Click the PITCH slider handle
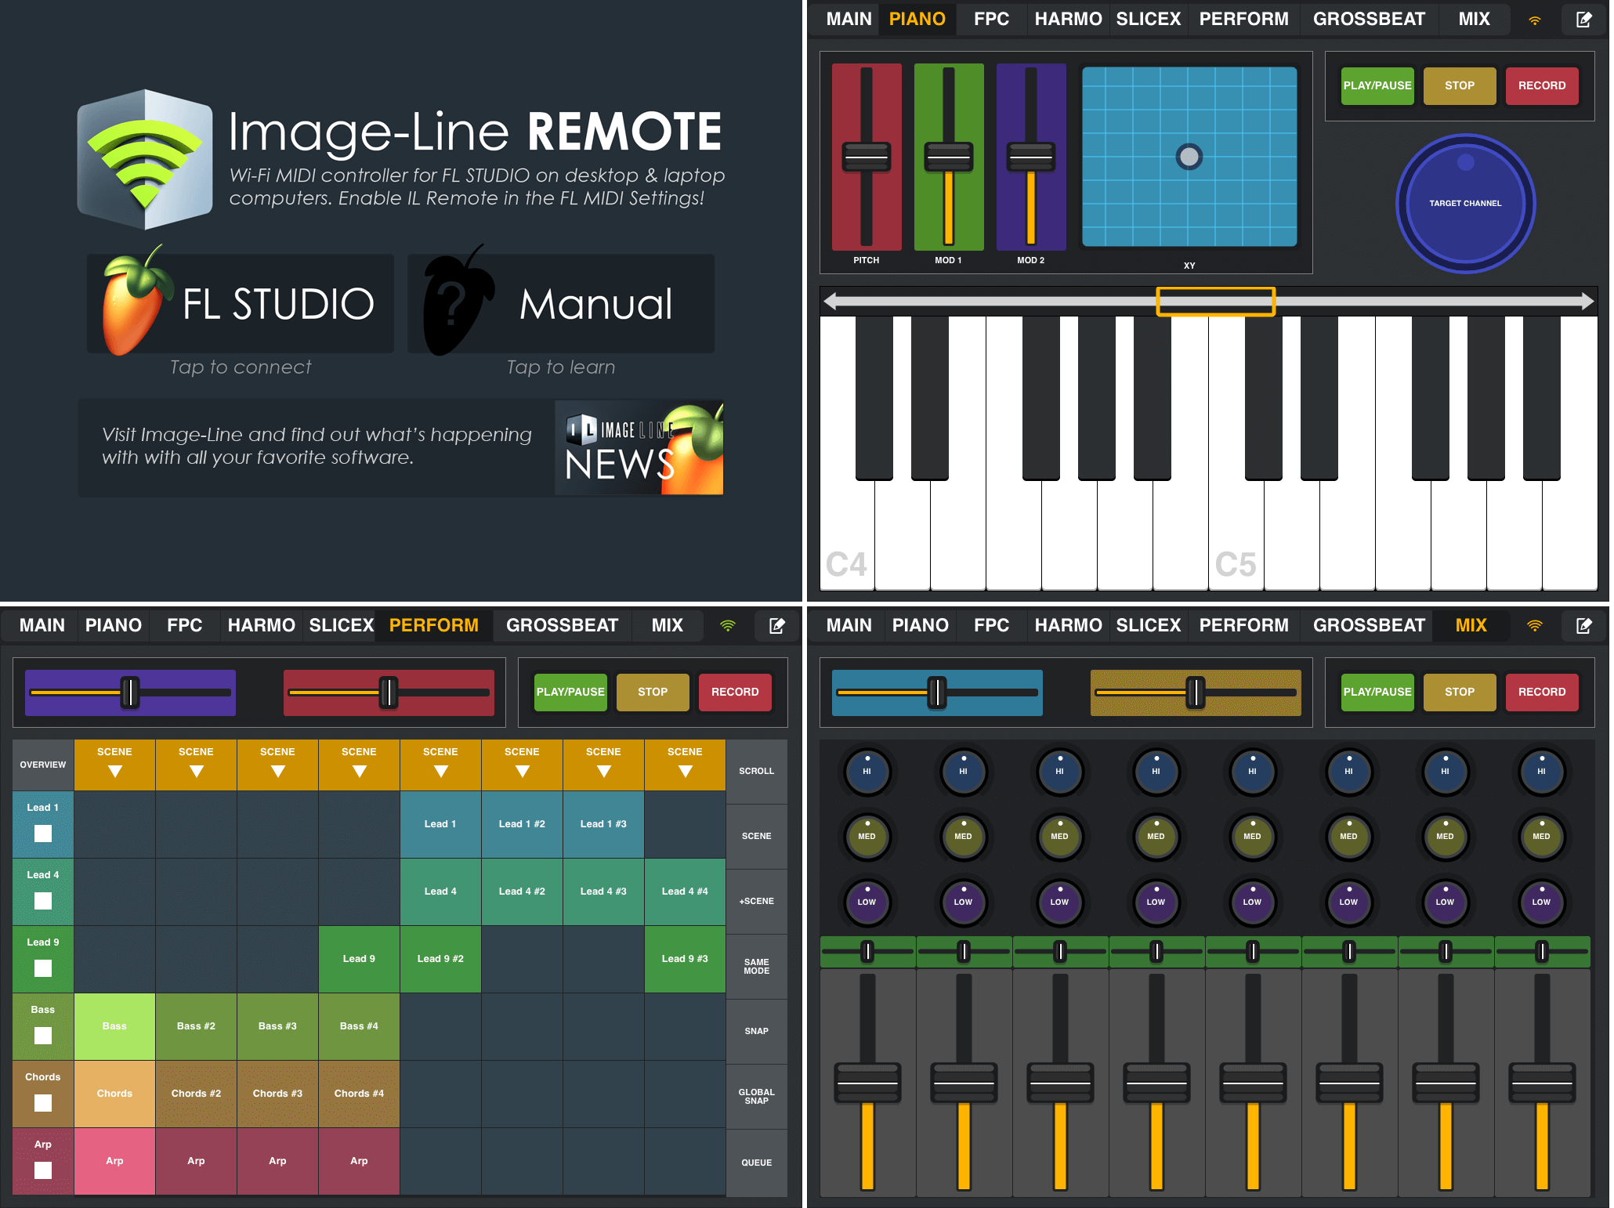Screen dimensions: 1614x1208 pos(867,157)
